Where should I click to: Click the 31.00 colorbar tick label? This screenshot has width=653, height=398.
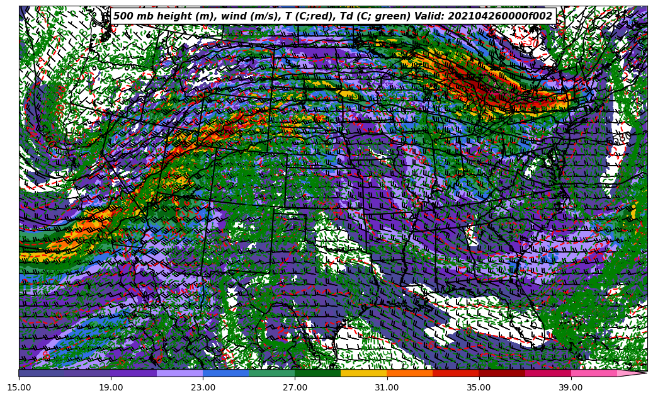387,387
